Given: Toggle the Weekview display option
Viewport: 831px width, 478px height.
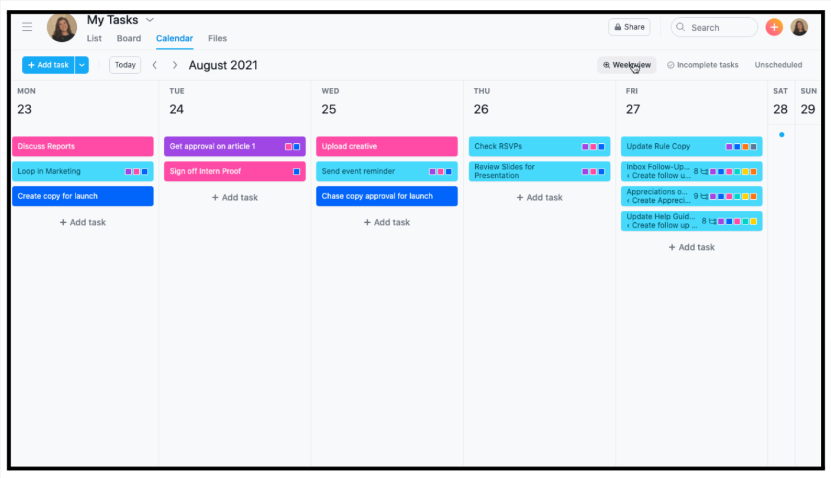Looking at the screenshot, I should click(x=626, y=65).
